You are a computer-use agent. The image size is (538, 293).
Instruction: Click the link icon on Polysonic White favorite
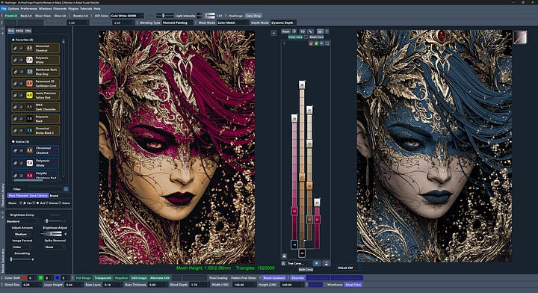16,60
